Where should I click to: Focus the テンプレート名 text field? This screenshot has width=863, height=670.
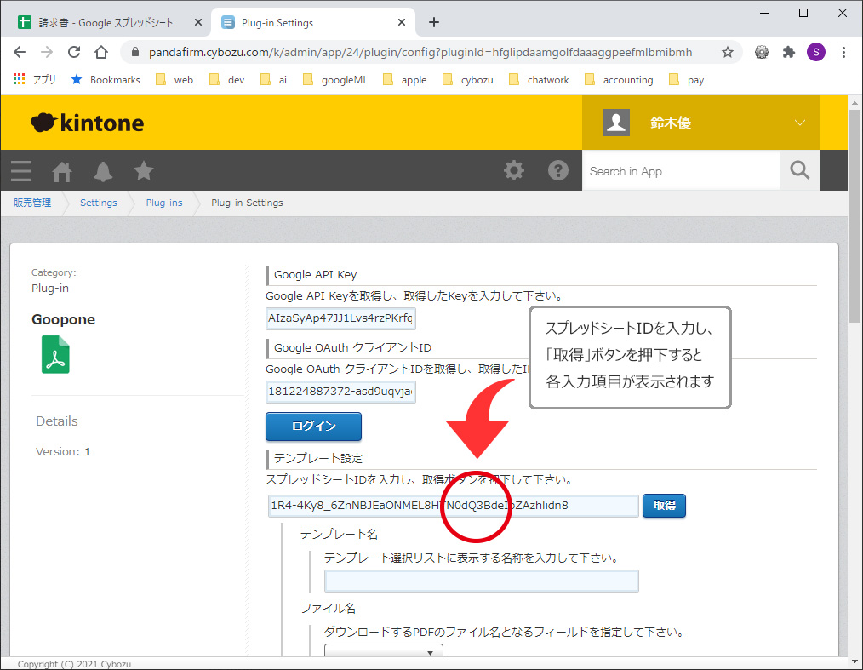[481, 581]
